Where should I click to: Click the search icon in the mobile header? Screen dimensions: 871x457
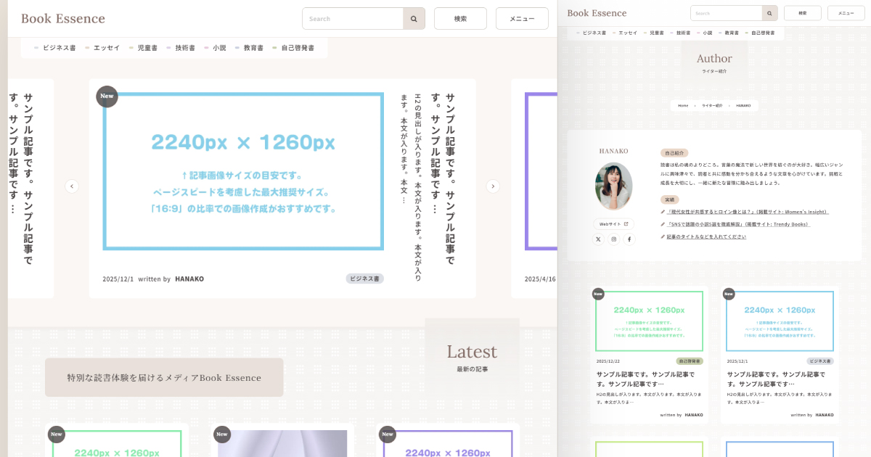pos(769,13)
